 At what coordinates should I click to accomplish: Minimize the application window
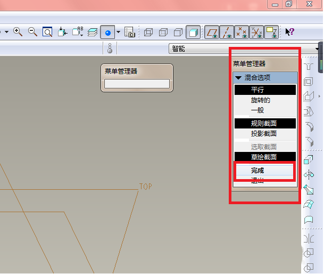[x=275, y=4]
